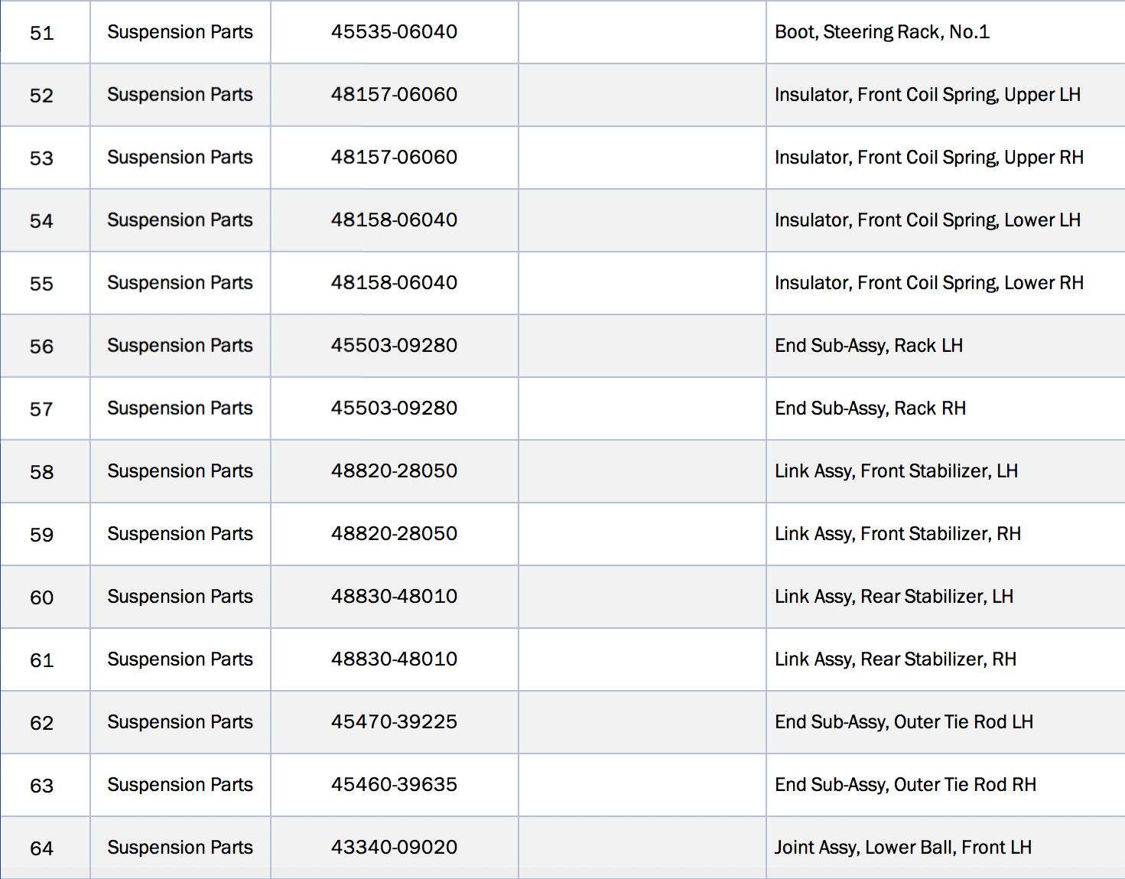Click part number 45535-06040
Image resolution: width=1125 pixels, height=879 pixels.
[x=394, y=31]
